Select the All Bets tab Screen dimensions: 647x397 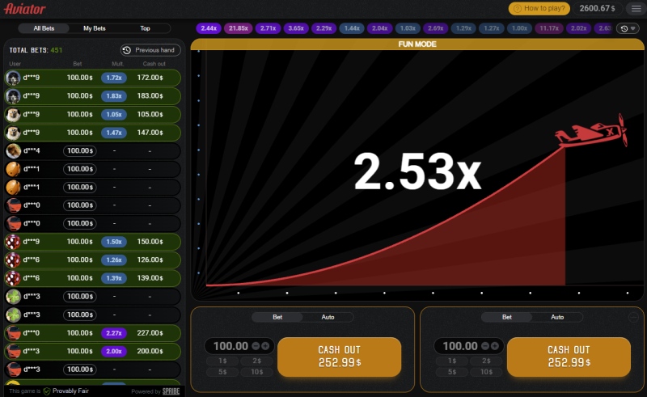[44, 28]
